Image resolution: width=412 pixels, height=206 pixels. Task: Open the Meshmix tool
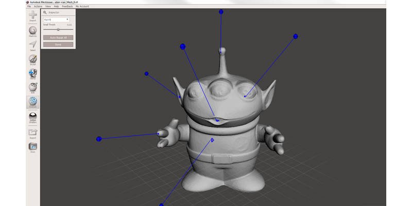[x=33, y=31]
